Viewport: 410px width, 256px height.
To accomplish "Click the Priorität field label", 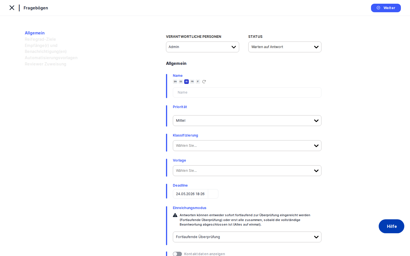I will [180, 107].
